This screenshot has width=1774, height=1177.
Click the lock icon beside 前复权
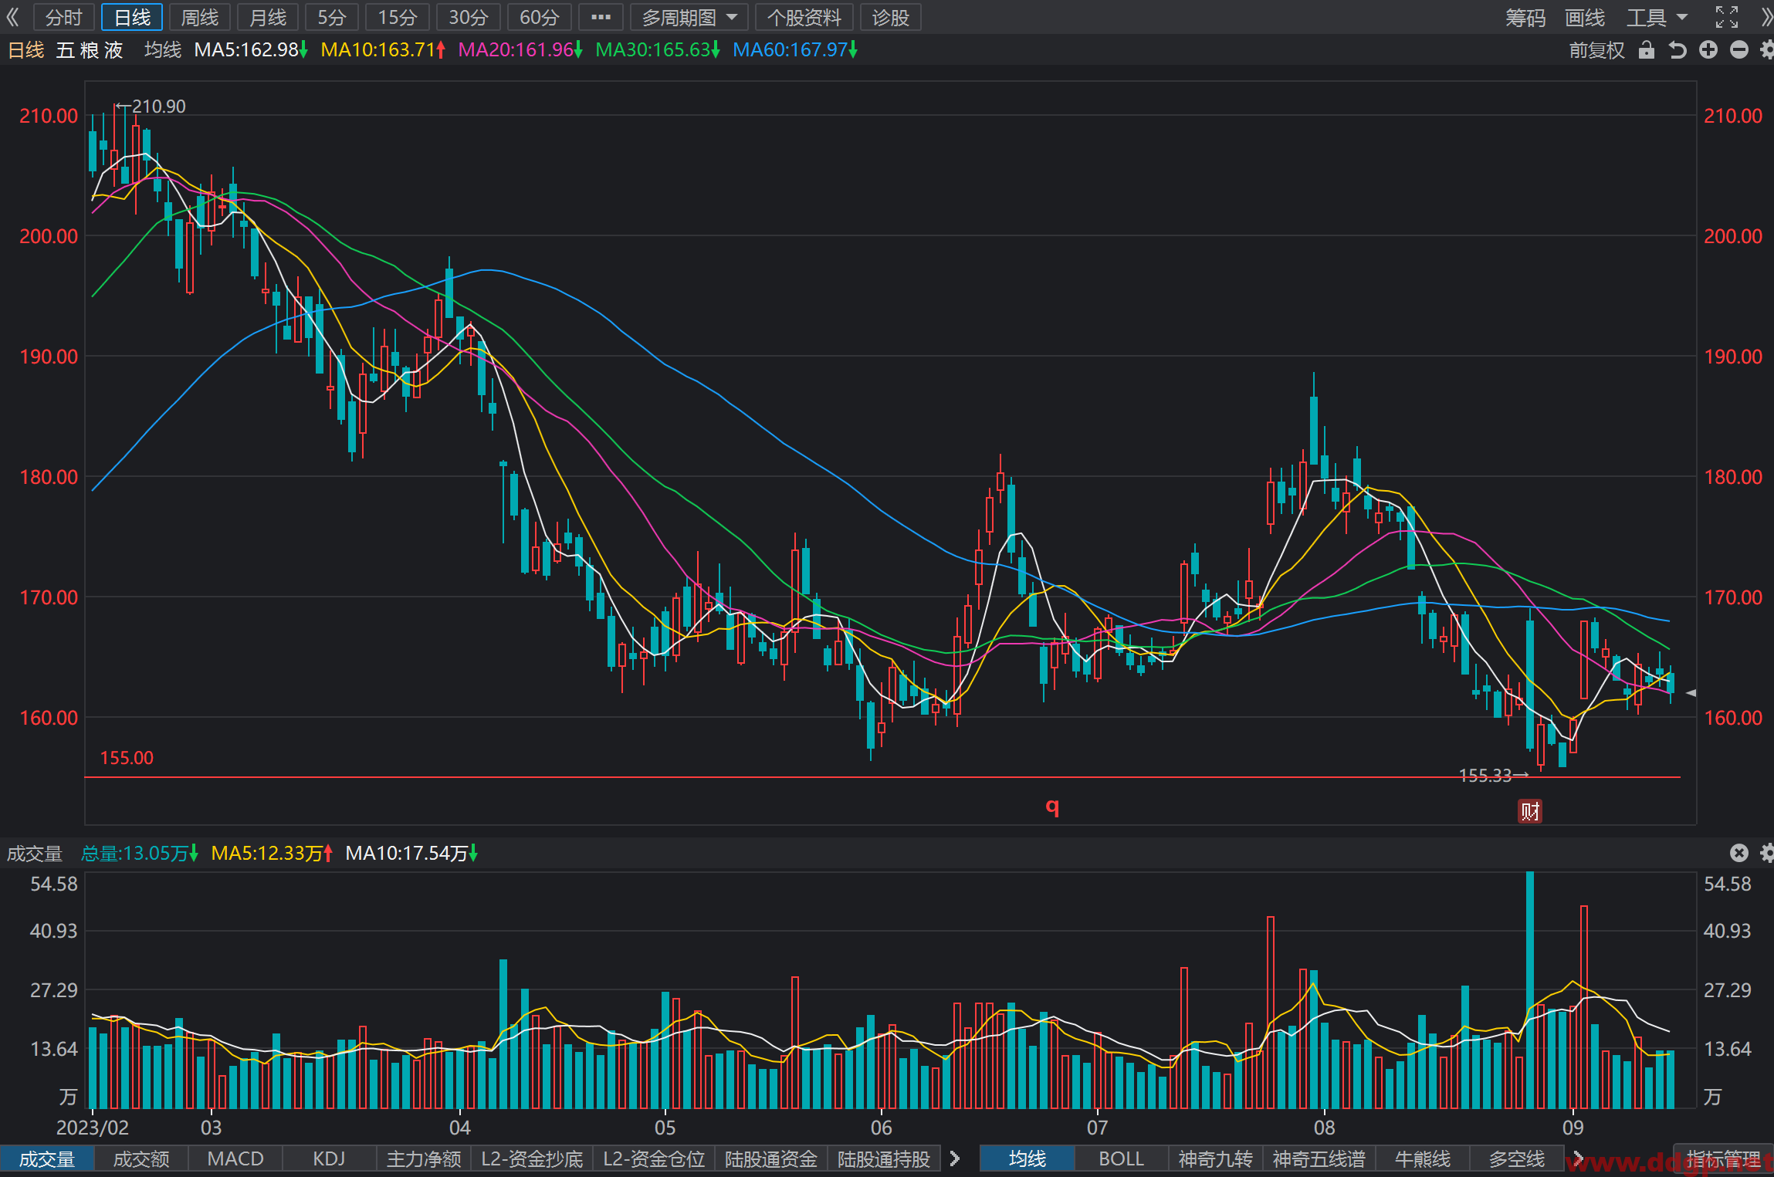click(x=1647, y=50)
